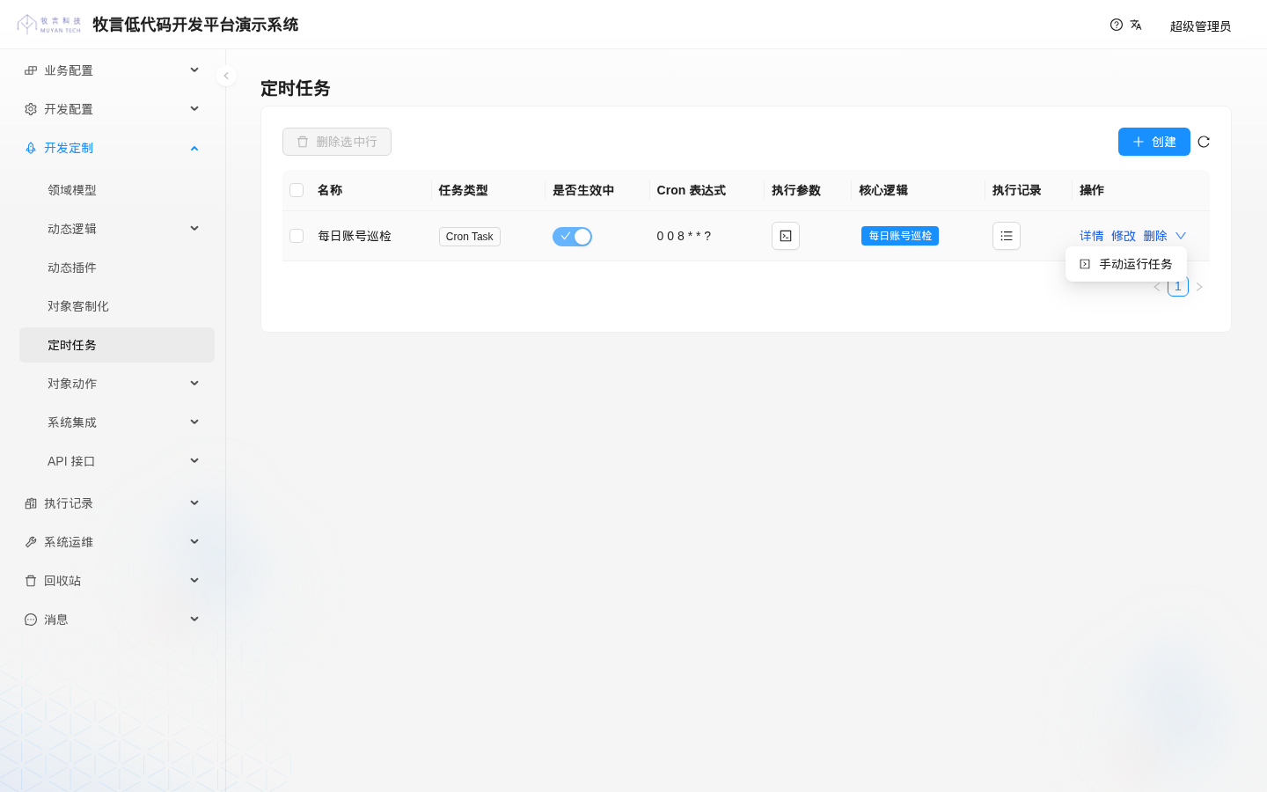
Task: Open execution parameters terminal icon
Action: [x=786, y=236]
